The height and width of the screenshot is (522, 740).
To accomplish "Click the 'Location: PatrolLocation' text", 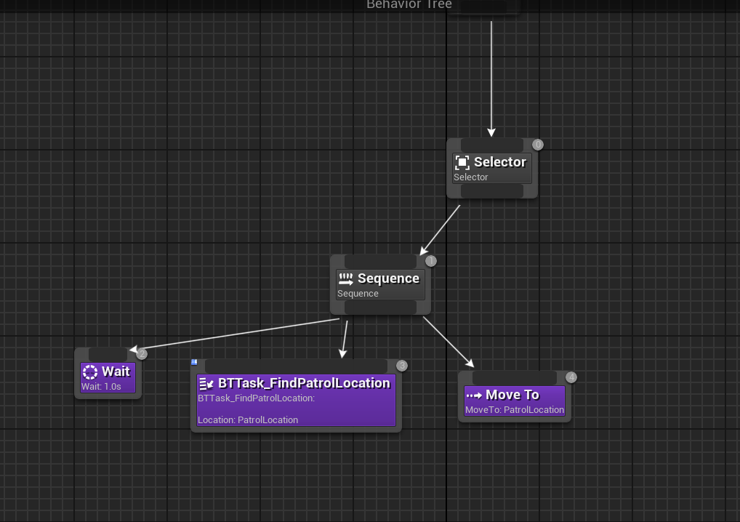I will tap(248, 420).
